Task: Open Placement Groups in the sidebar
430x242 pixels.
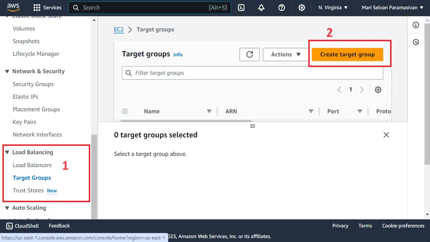Action: (36, 110)
